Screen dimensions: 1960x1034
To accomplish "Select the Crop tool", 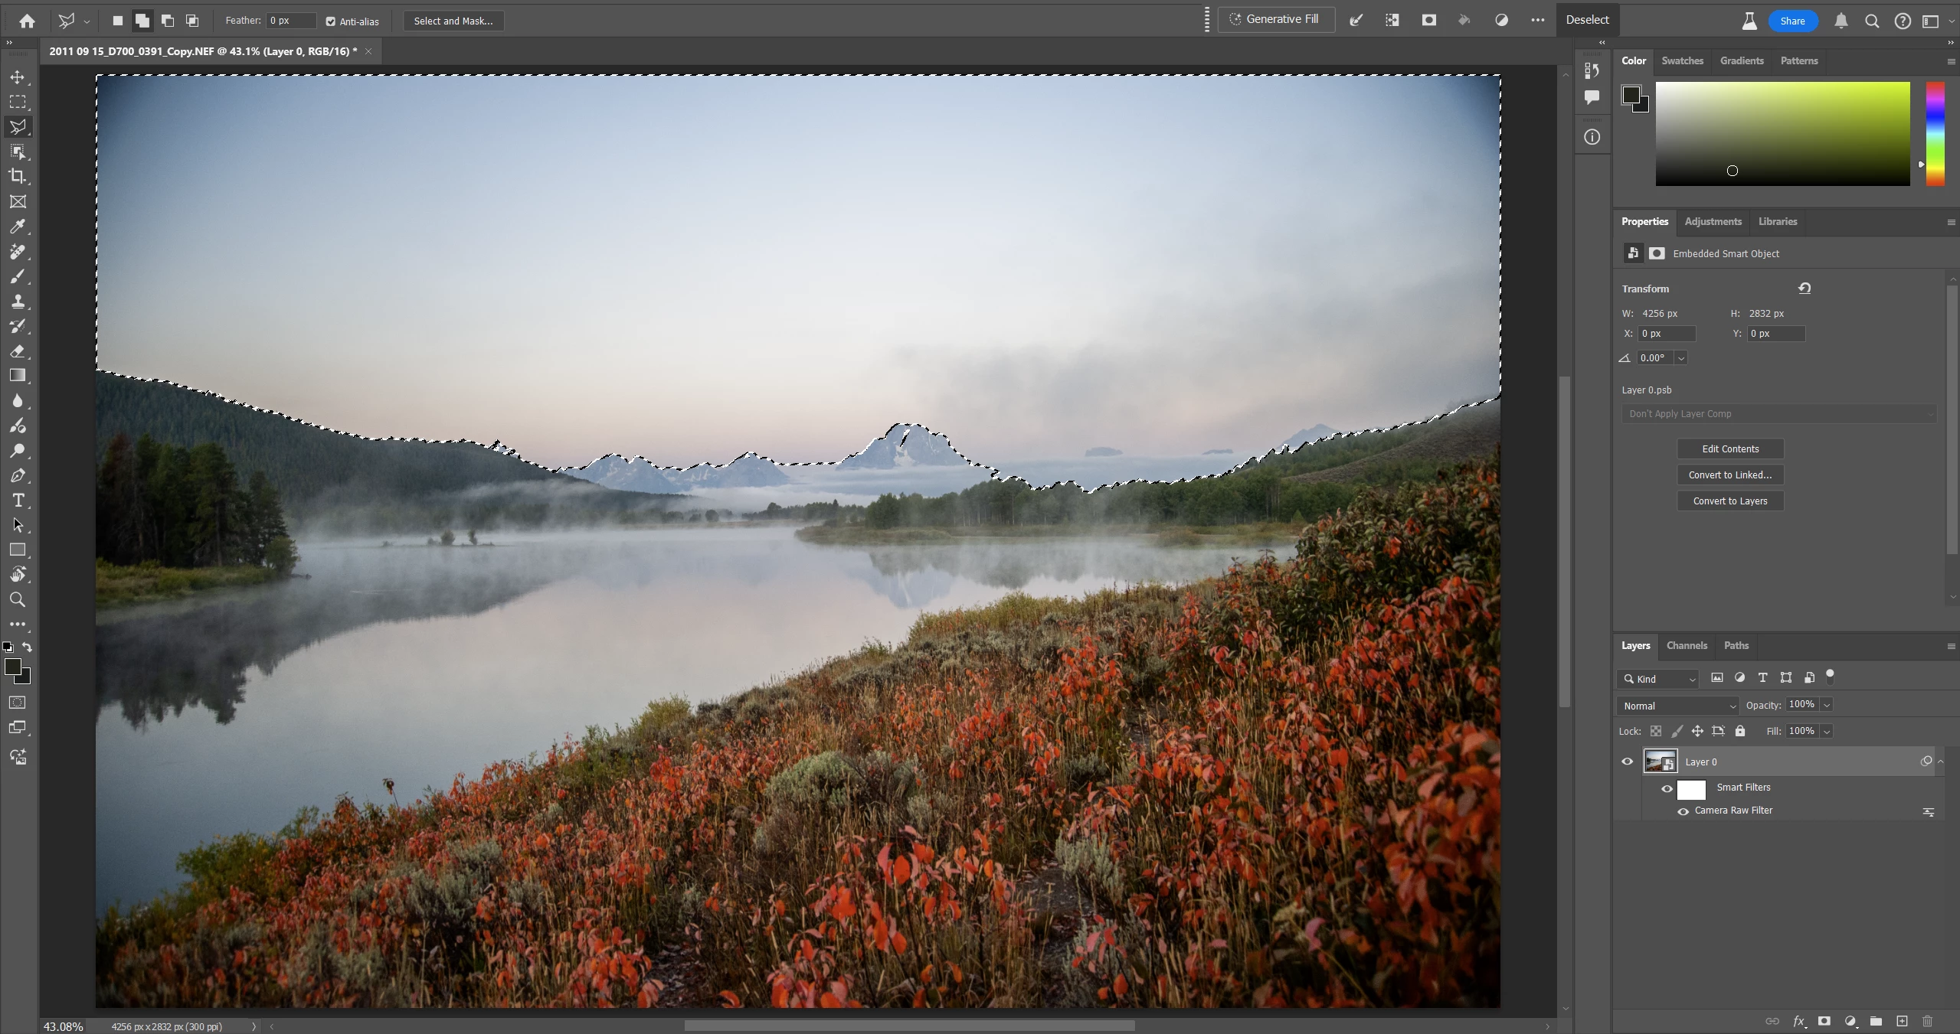I will (x=17, y=176).
